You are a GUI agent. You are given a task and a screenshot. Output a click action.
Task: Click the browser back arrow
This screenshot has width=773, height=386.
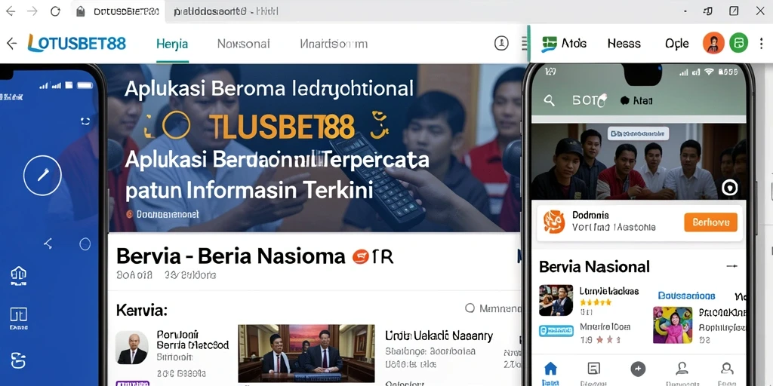[11, 11]
